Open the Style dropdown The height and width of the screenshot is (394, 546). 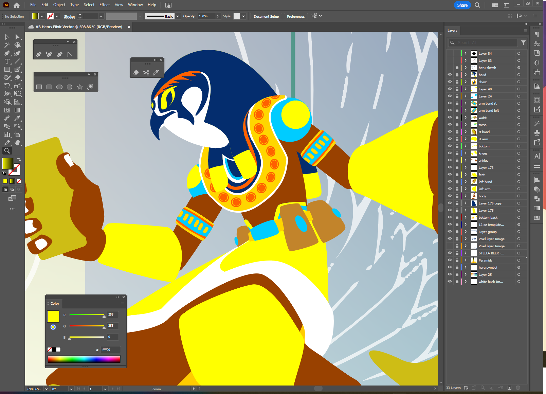(x=243, y=16)
